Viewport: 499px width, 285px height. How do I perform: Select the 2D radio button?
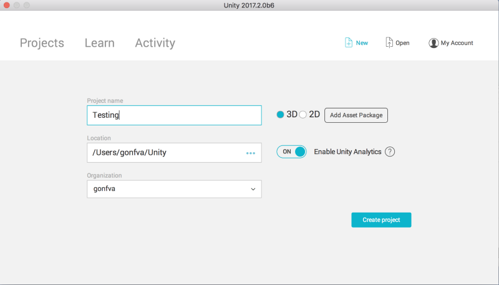tap(303, 115)
